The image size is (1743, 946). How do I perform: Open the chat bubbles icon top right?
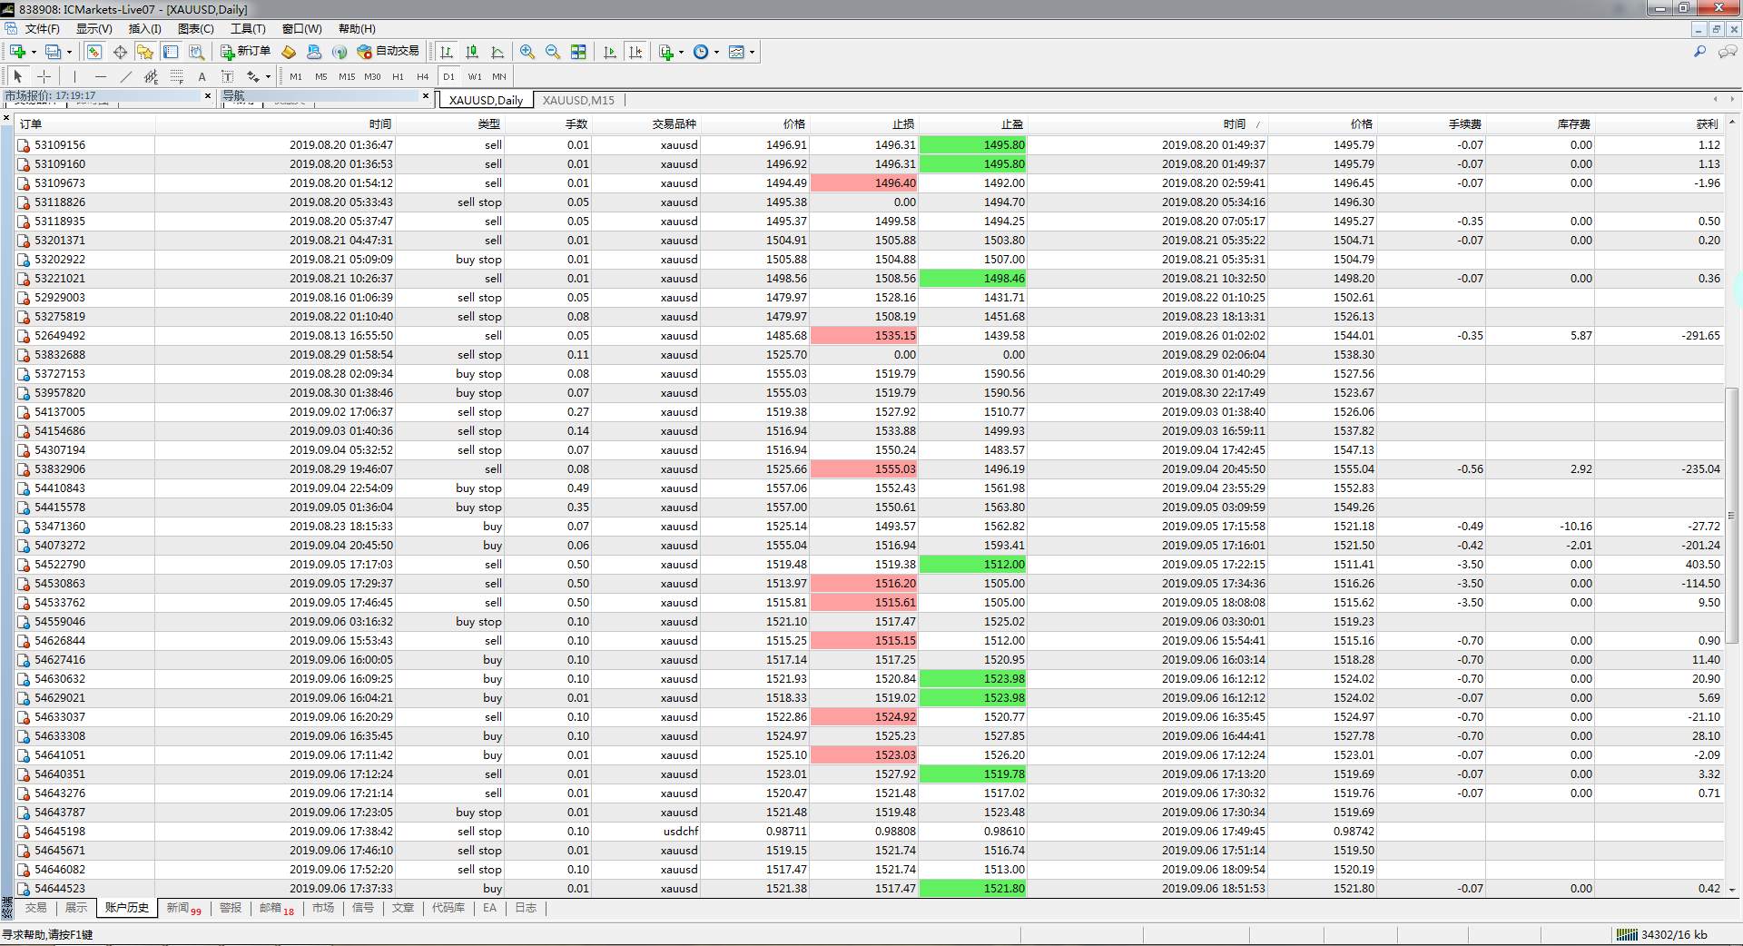[x=1728, y=52]
